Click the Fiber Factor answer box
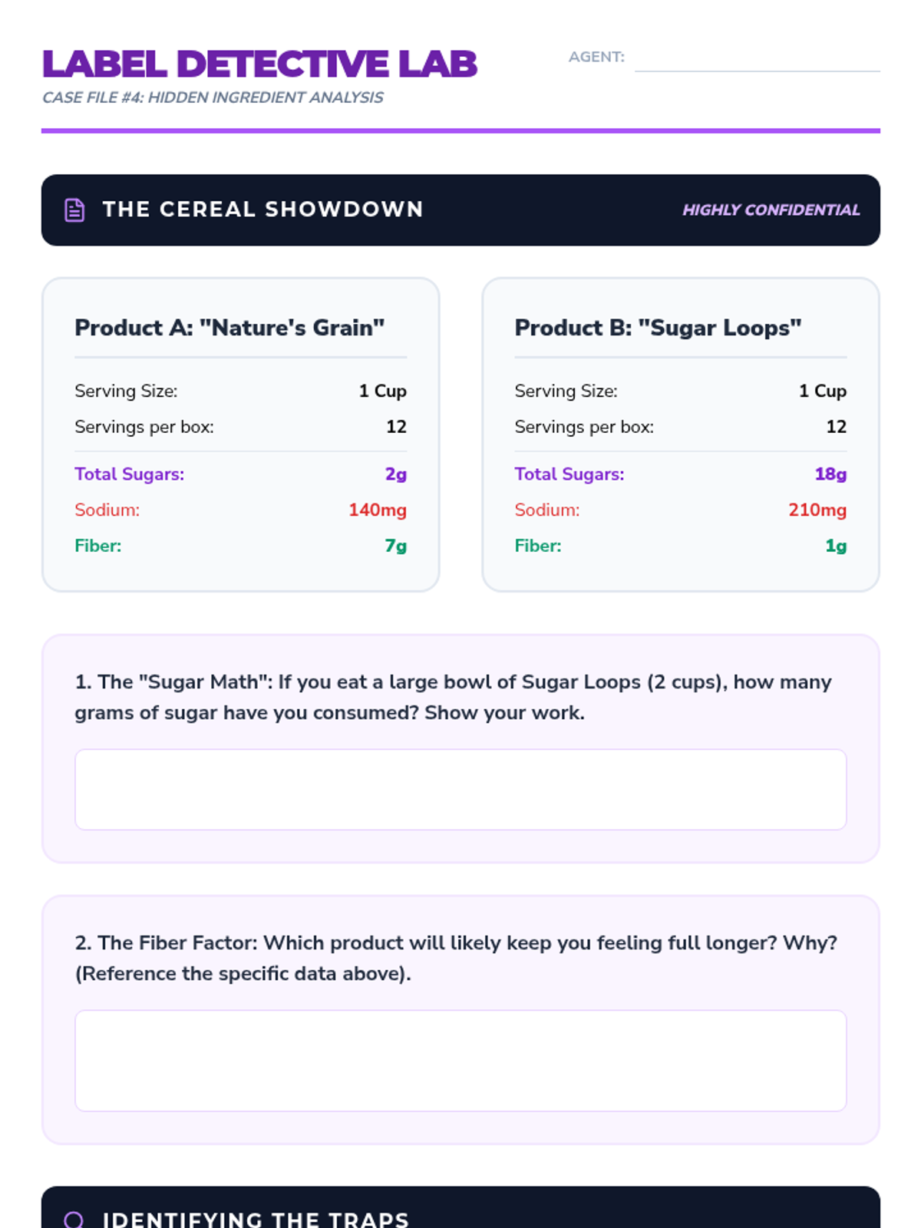The width and height of the screenshot is (921, 1228). [460, 1060]
